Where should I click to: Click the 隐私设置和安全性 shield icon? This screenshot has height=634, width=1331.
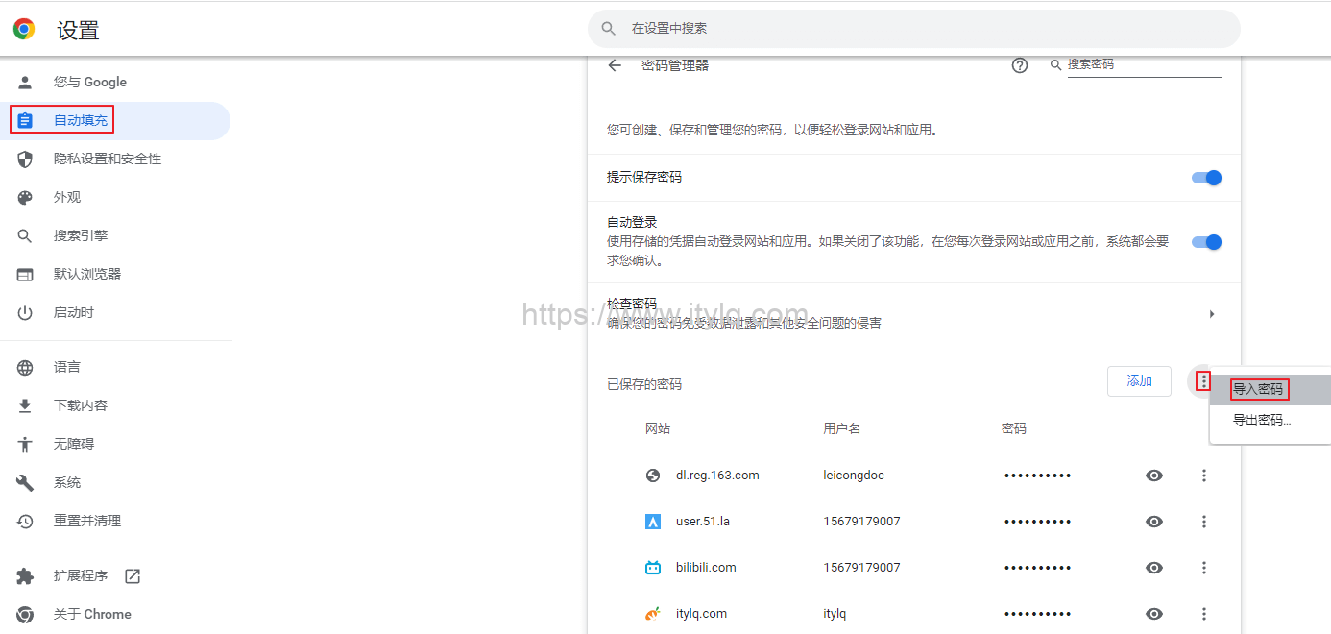[25, 159]
